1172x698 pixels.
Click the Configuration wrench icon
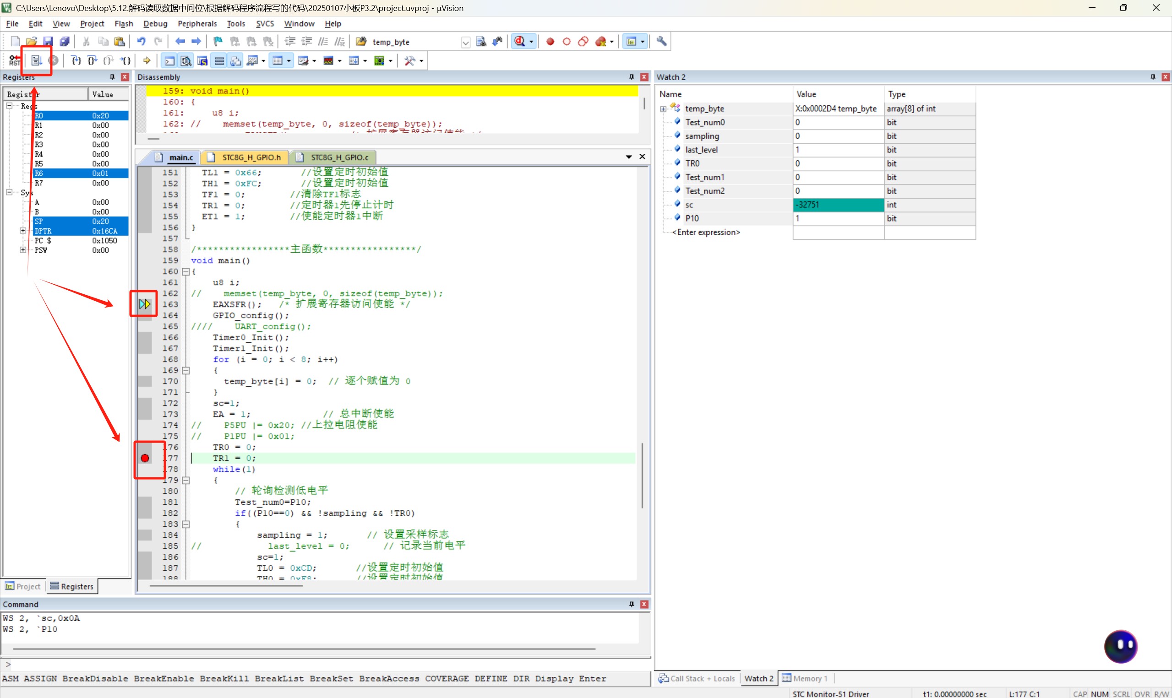(x=661, y=41)
